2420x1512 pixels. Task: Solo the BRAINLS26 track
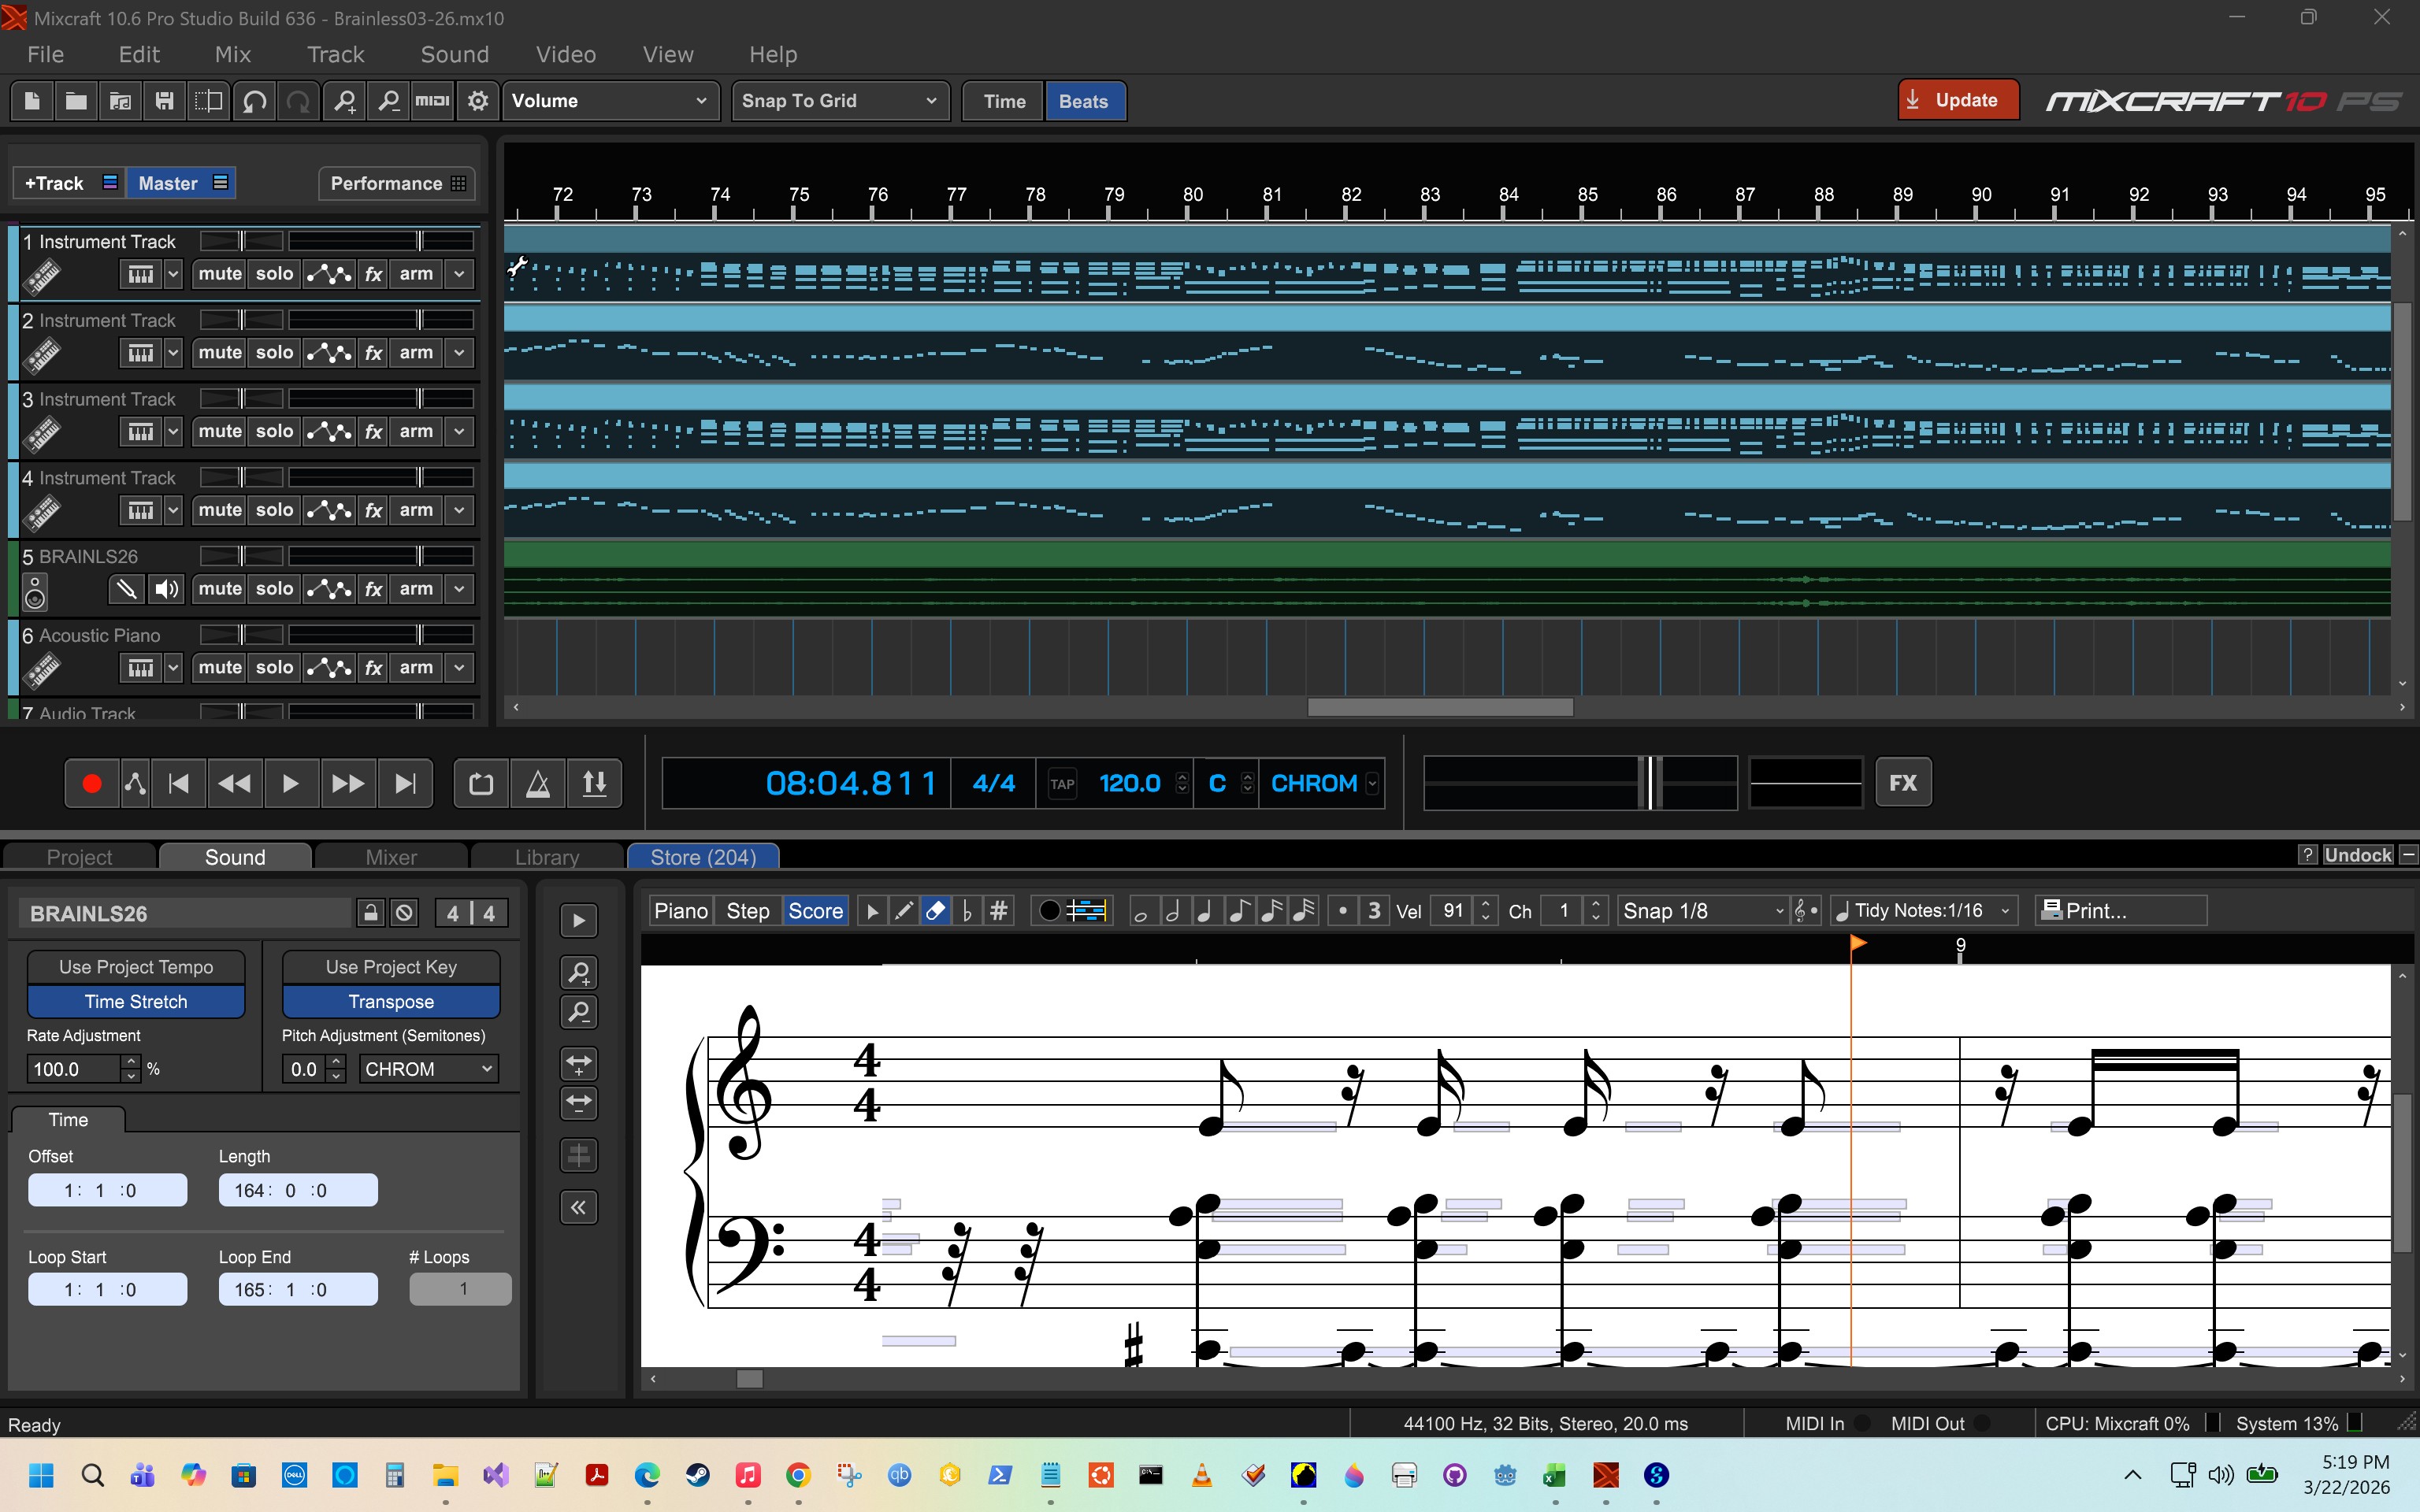274,589
